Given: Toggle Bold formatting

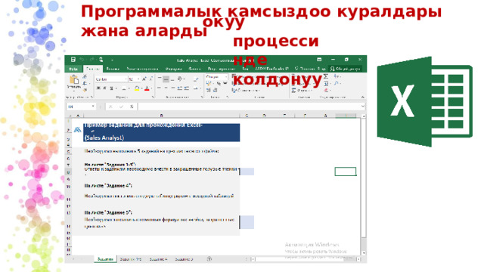Looking at the screenshot, I should click(x=98, y=88).
